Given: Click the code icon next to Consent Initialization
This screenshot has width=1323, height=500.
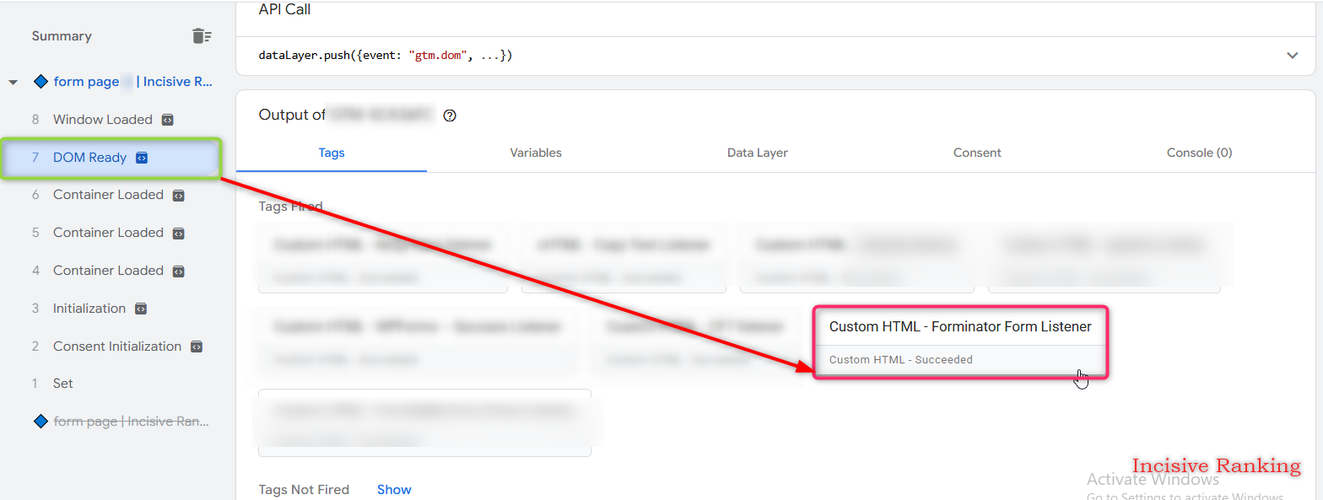Looking at the screenshot, I should click(196, 347).
